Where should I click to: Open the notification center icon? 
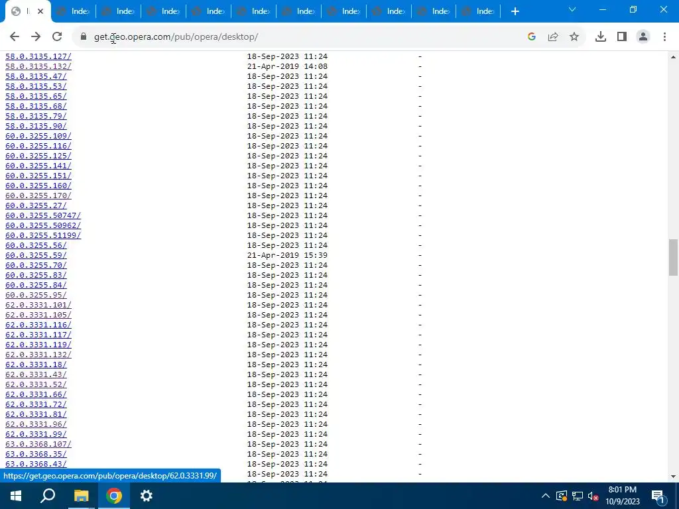pyautogui.click(x=658, y=496)
